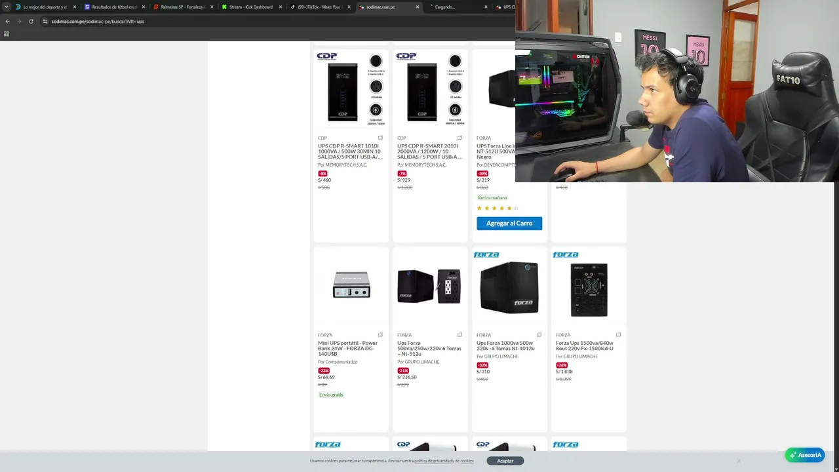Screen dimensions: 839x472
Task: Accept cookies with the 'Aceptar' button
Action: click(x=505, y=461)
